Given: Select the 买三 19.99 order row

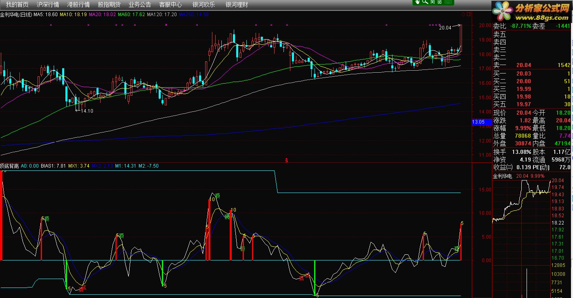Looking at the screenshot, I should coord(532,89).
